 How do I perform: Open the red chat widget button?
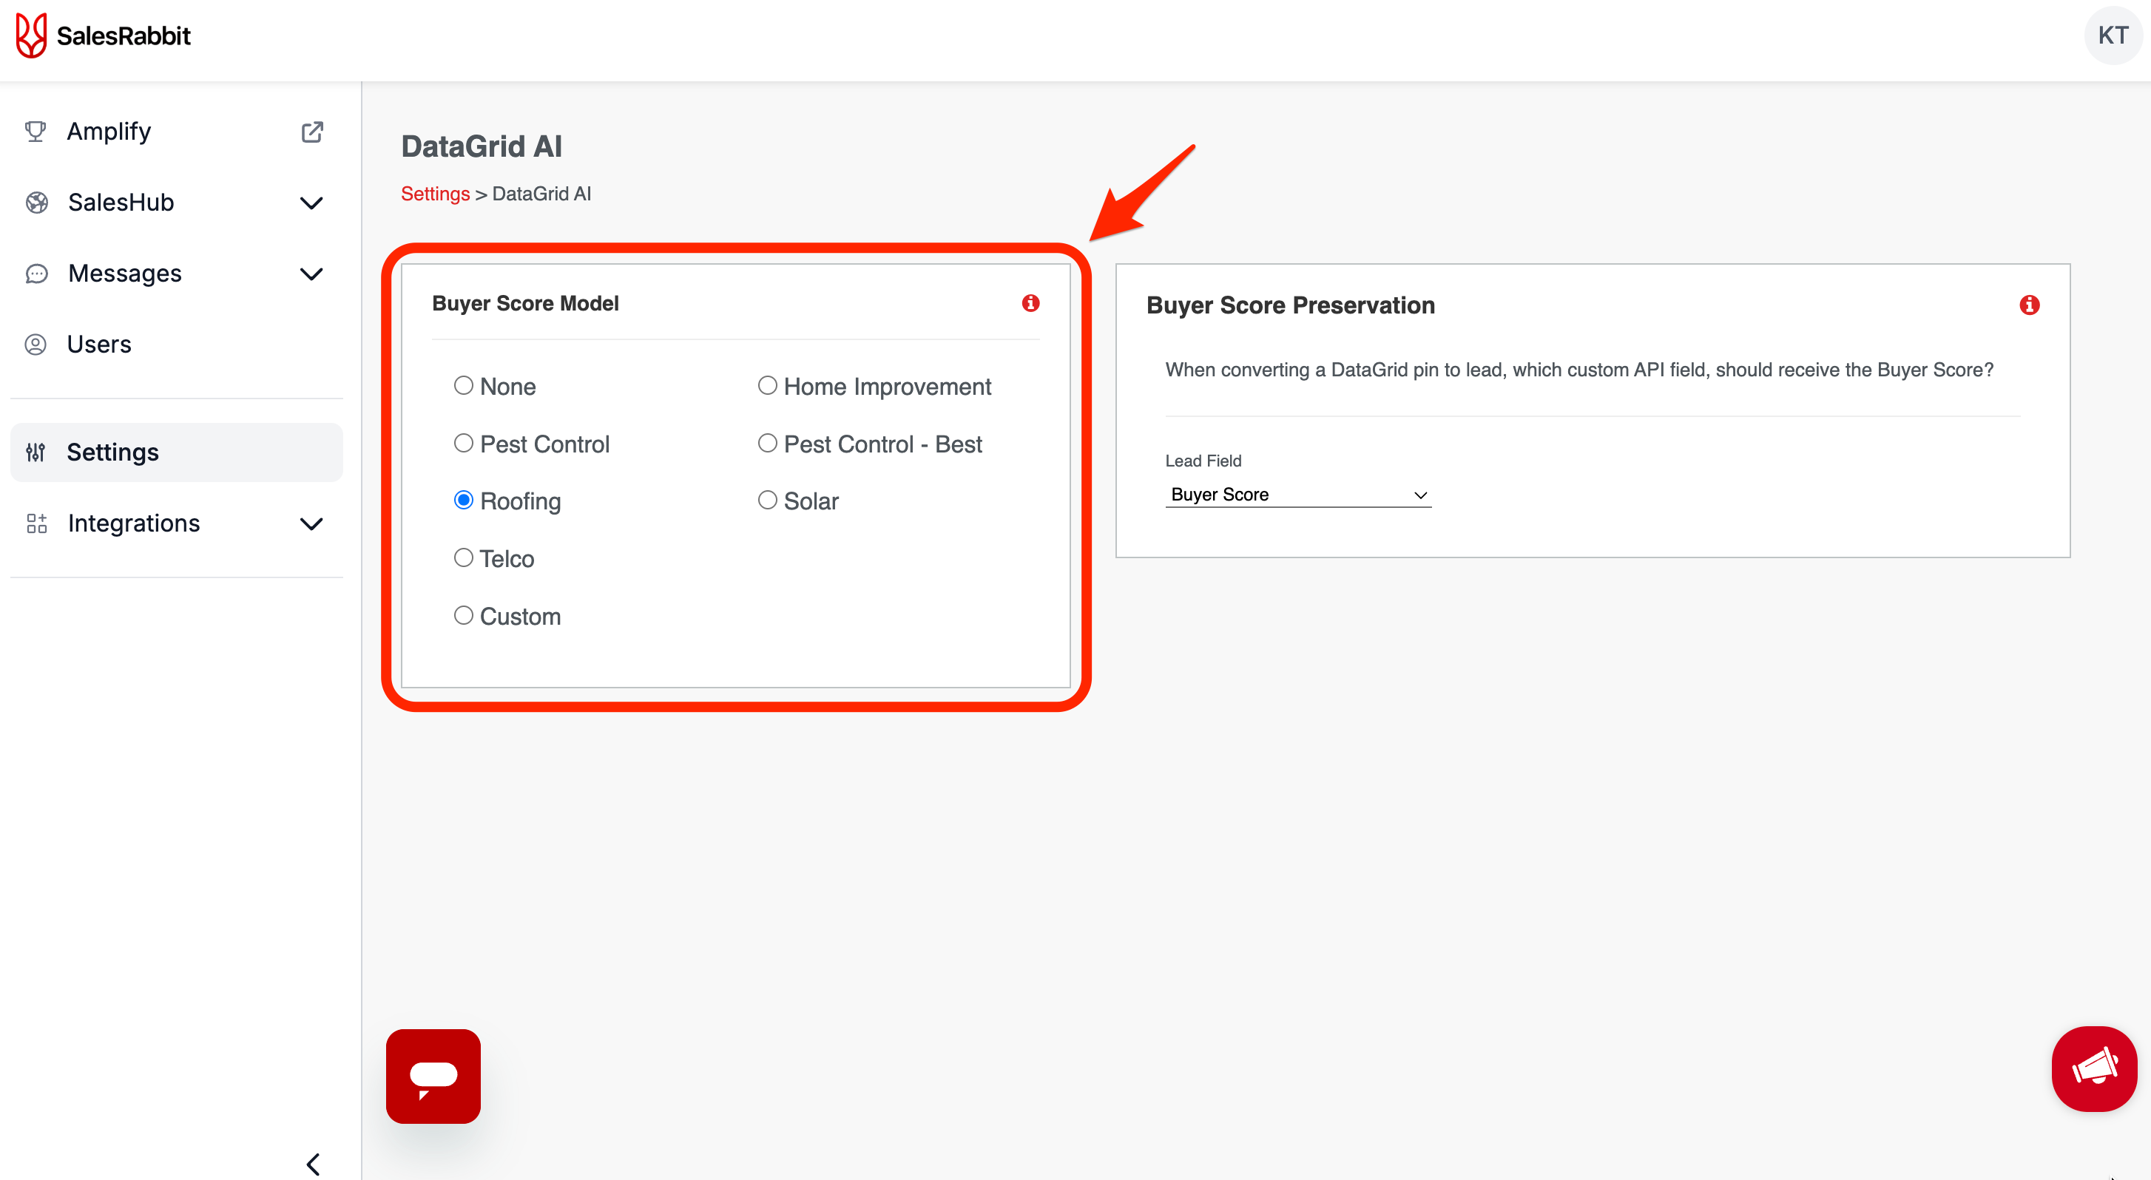click(433, 1076)
